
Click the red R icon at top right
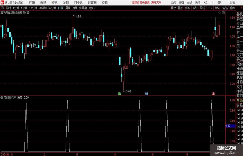click(x=241, y=8)
